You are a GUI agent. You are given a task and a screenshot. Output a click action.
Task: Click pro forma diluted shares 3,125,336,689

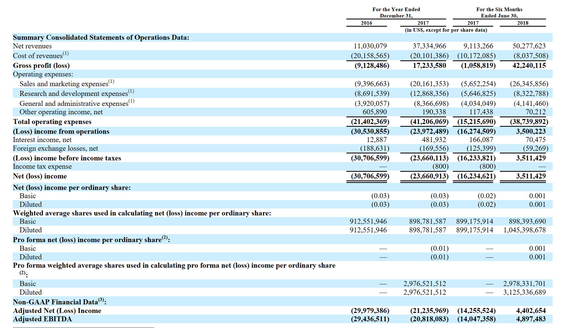click(x=524, y=292)
